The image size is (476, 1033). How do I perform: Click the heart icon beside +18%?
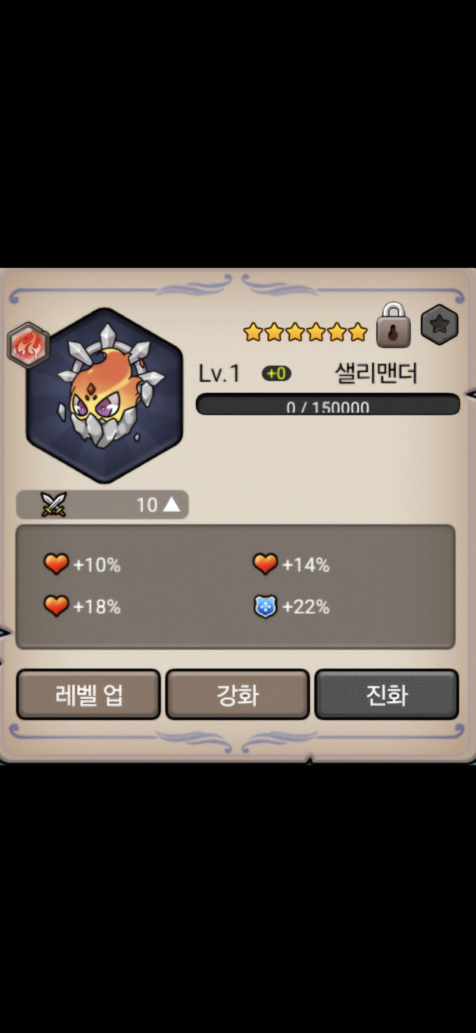[x=56, y=606]
